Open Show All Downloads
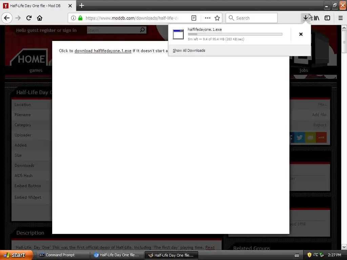347x260 pixels. pos(189,50)
